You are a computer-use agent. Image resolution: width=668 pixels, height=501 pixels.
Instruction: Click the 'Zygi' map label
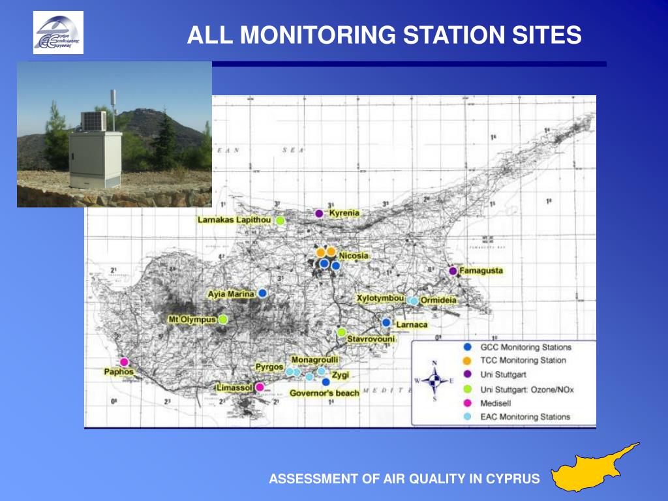pos(341,375)
